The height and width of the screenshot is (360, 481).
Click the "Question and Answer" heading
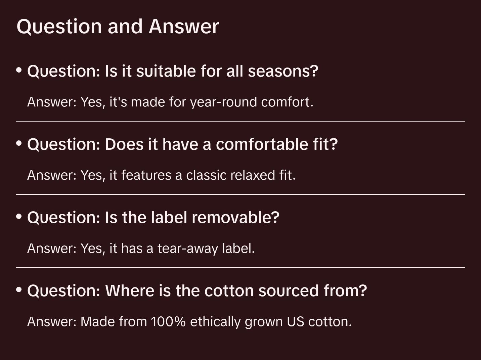point(118,26)
